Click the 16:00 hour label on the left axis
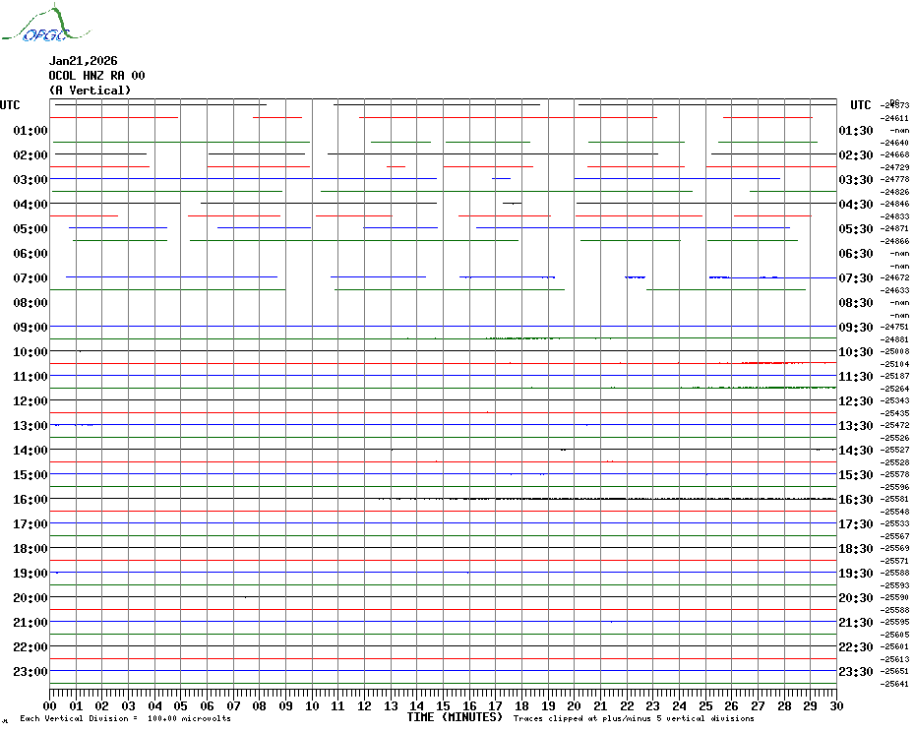This screenshot has width=915, height=732. [x=30, y=500]
